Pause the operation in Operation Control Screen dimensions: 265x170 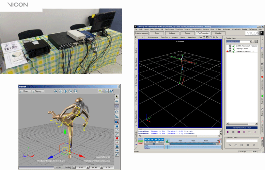[241, 145]
